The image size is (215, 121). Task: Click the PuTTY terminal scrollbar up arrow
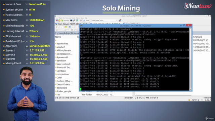click(x=190, y=29)
